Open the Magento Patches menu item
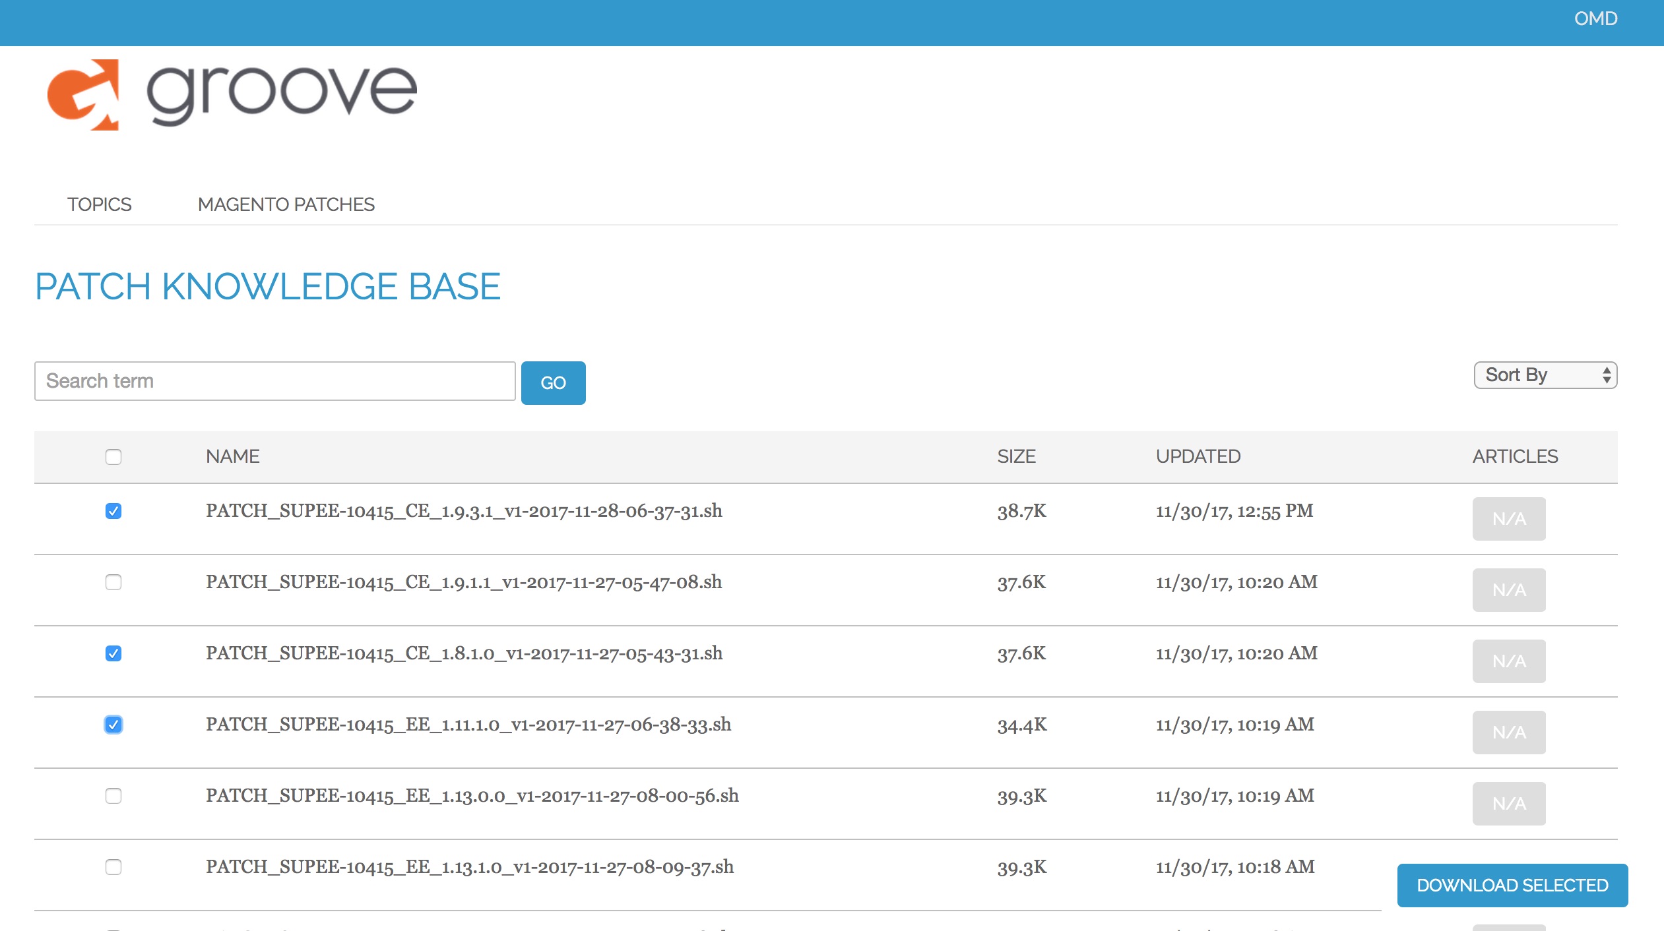Viewport: 1664px width, 931px height. 286,204
